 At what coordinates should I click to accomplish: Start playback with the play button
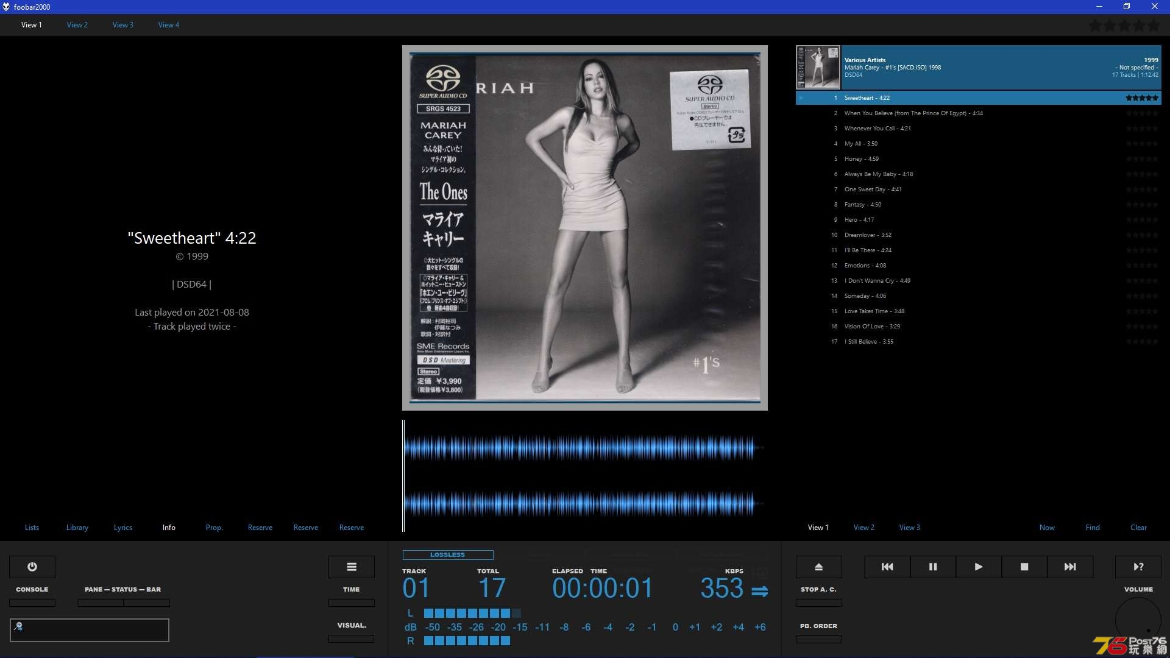point(979,567)
